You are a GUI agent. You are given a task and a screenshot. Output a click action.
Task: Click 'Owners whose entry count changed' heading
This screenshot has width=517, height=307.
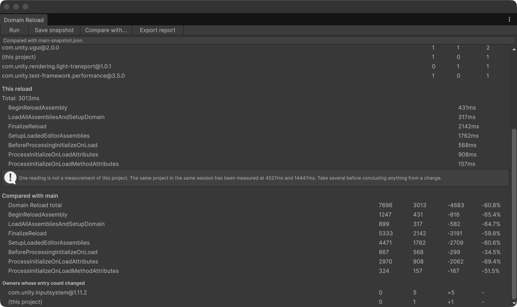point(44,283)
